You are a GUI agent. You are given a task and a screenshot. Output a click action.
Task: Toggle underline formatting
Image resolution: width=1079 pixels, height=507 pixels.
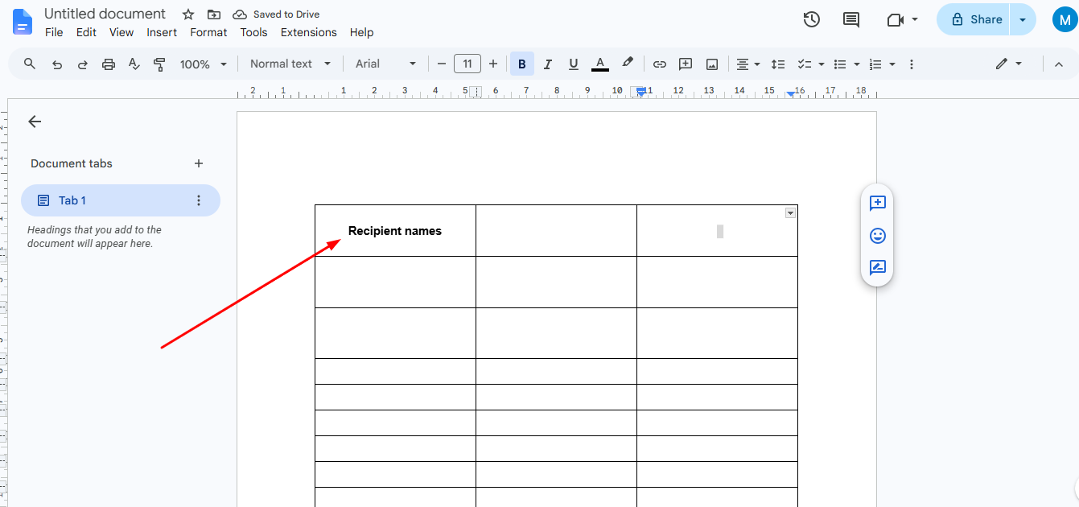(x=574, y=64)
